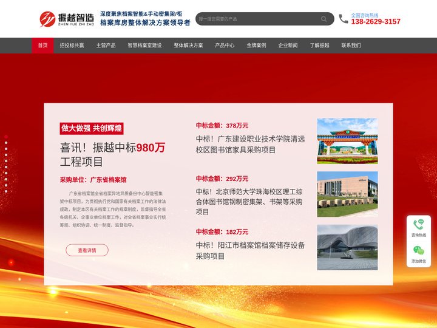Go to the 首页 nav tab
Viewport: 437px width, 328px height.
[x=42, y=45]
